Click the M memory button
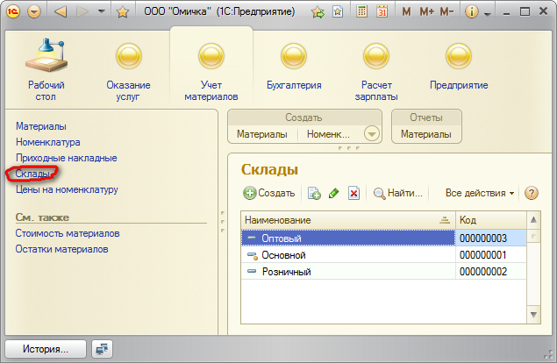The image size is (557, 363). [x=406, y=11]
